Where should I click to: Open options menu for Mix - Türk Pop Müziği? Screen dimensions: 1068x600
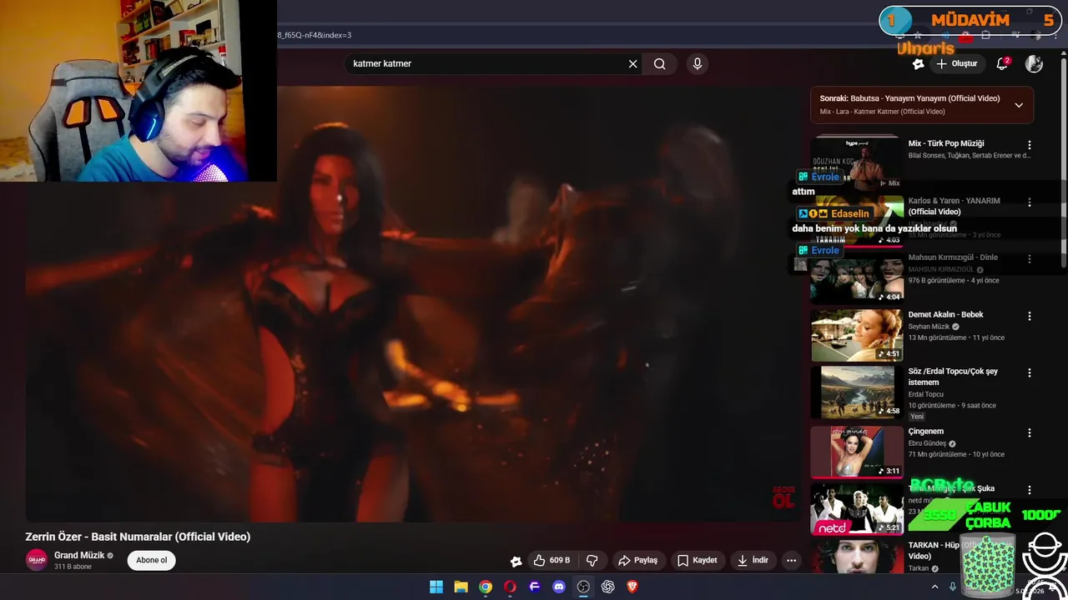click(x=1029, y=144)
